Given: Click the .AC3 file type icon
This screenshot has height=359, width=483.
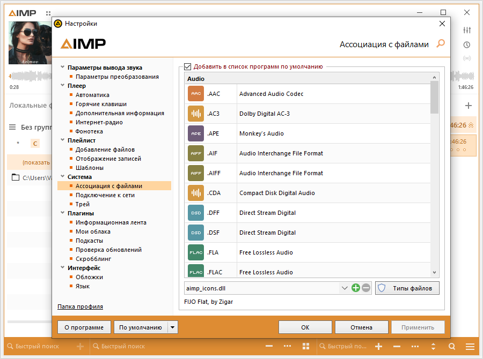Looking at the screenshot, I should (x=195, y=114).
